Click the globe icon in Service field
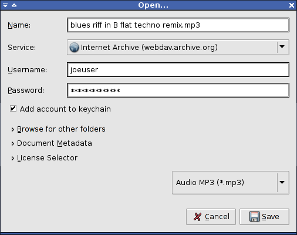The image size is (297, 235). point(74,48)
